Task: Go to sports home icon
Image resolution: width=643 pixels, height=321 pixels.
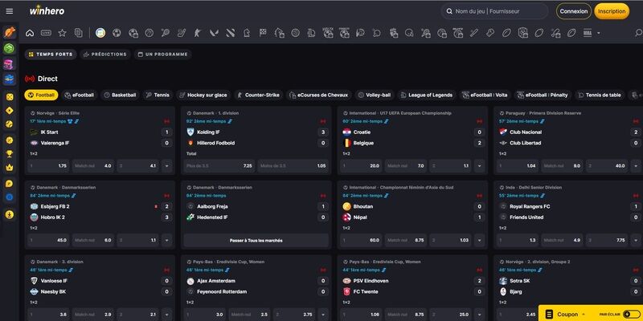Action: (30, 33)
